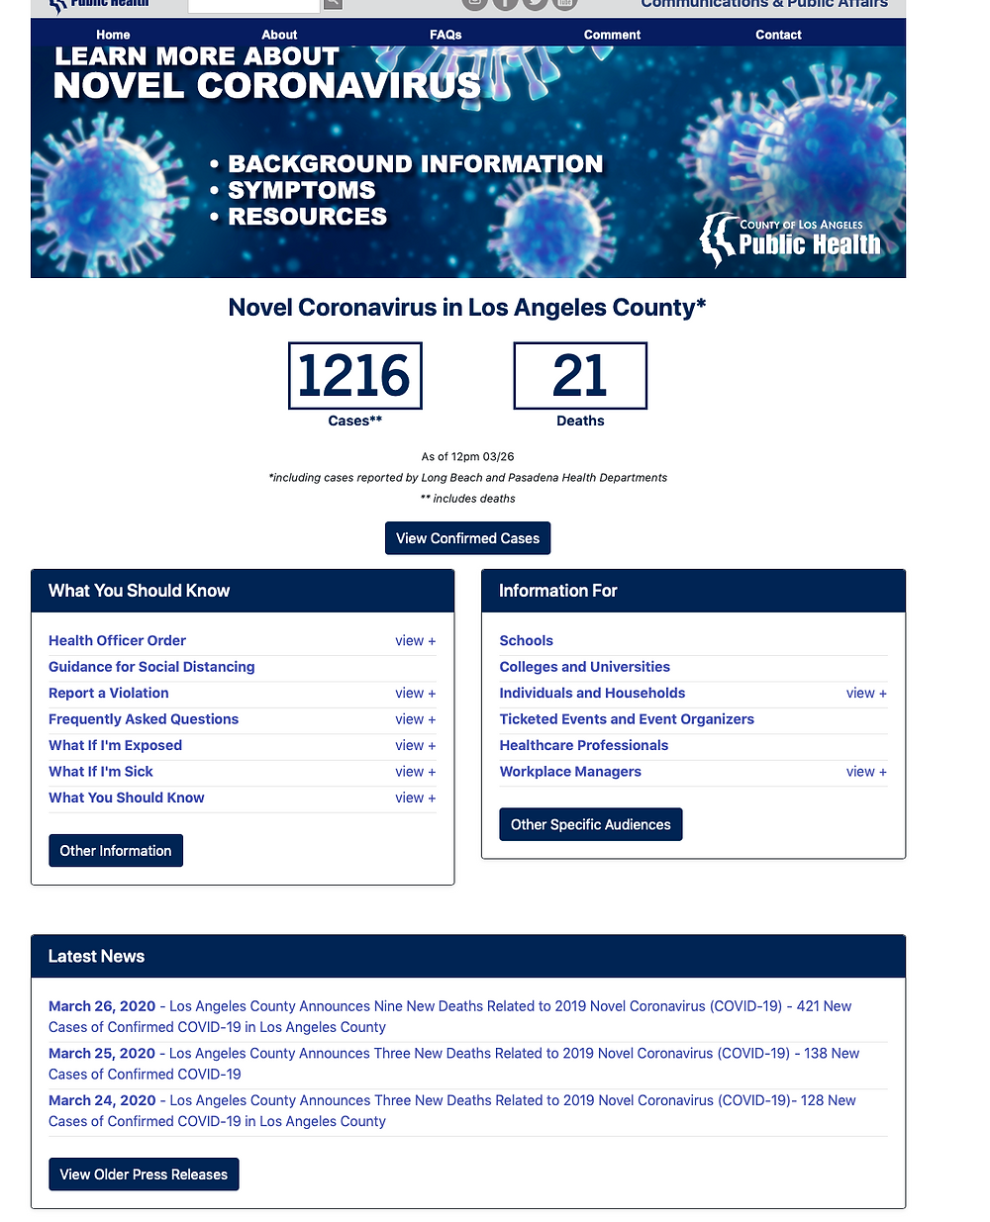
Task: Open the March 26, 2020 press release
Action: click(450, 1016)
